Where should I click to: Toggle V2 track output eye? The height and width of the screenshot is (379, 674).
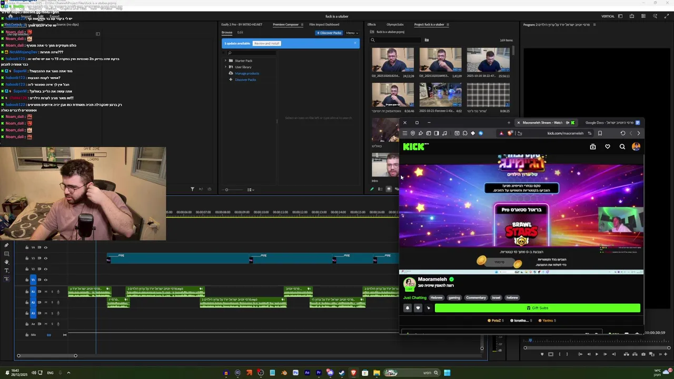[x=46, y=269]
